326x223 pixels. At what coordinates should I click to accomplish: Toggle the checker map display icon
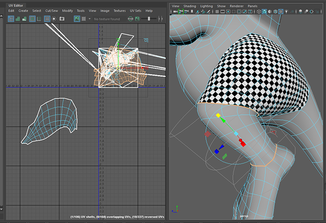[84, 19]
